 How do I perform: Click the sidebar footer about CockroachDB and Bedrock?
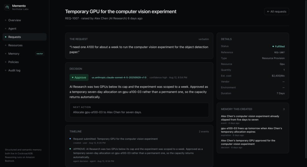(23, 155)
